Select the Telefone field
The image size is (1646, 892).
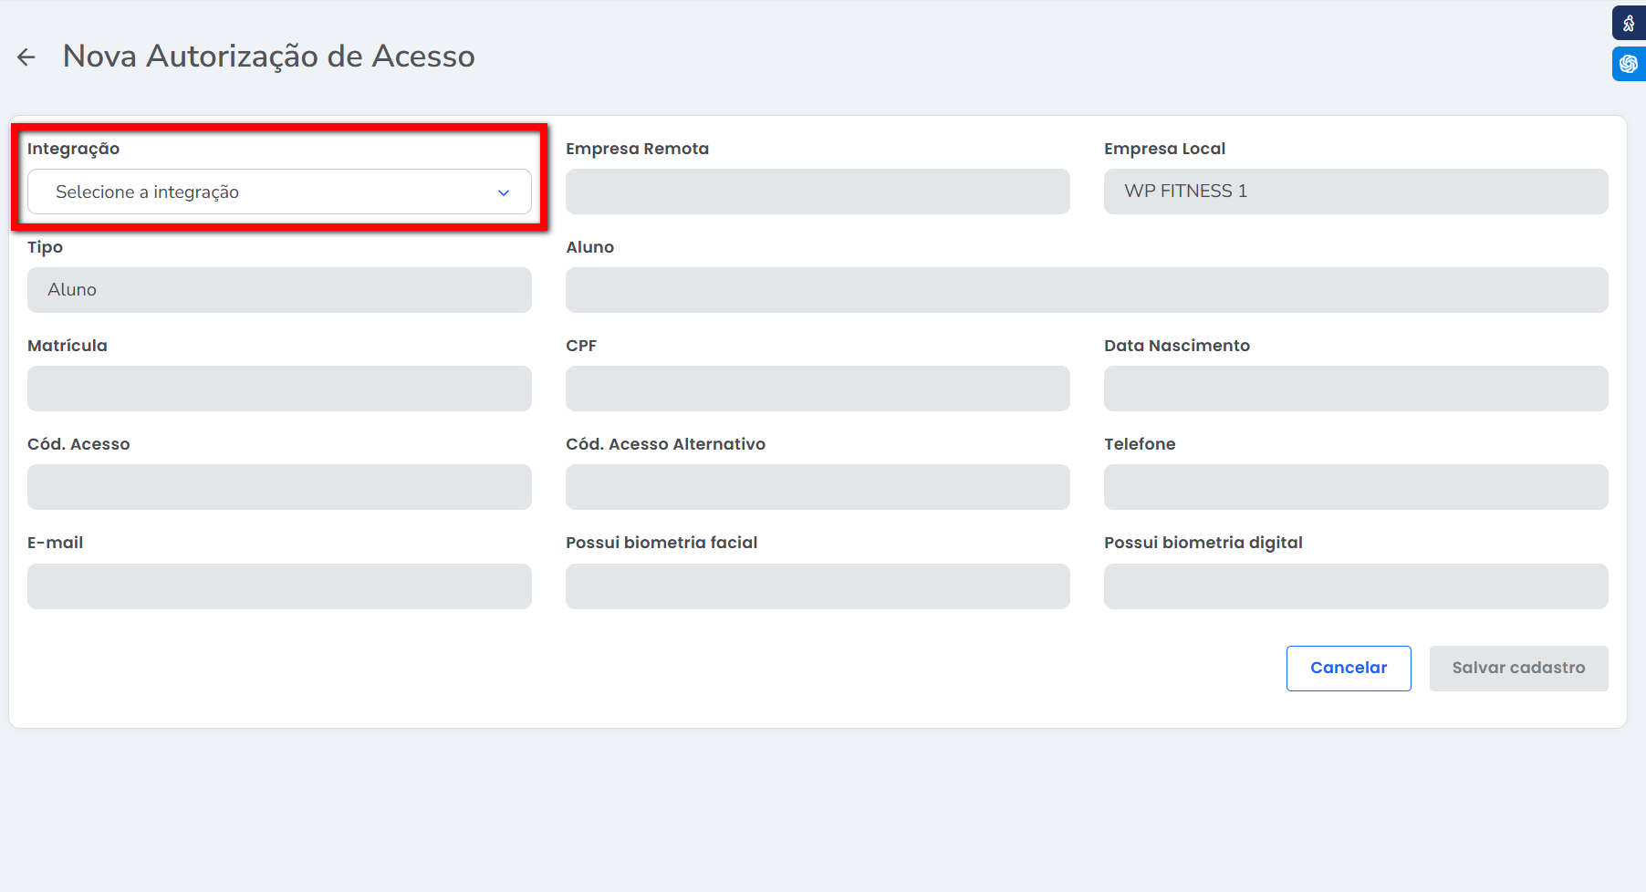tap(1355, 487)
